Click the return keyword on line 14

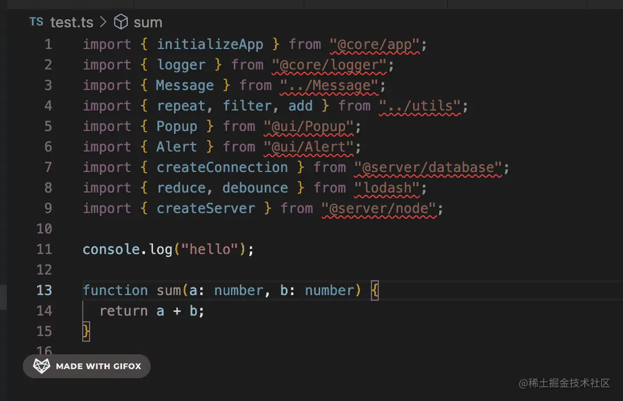coord(124,311)
